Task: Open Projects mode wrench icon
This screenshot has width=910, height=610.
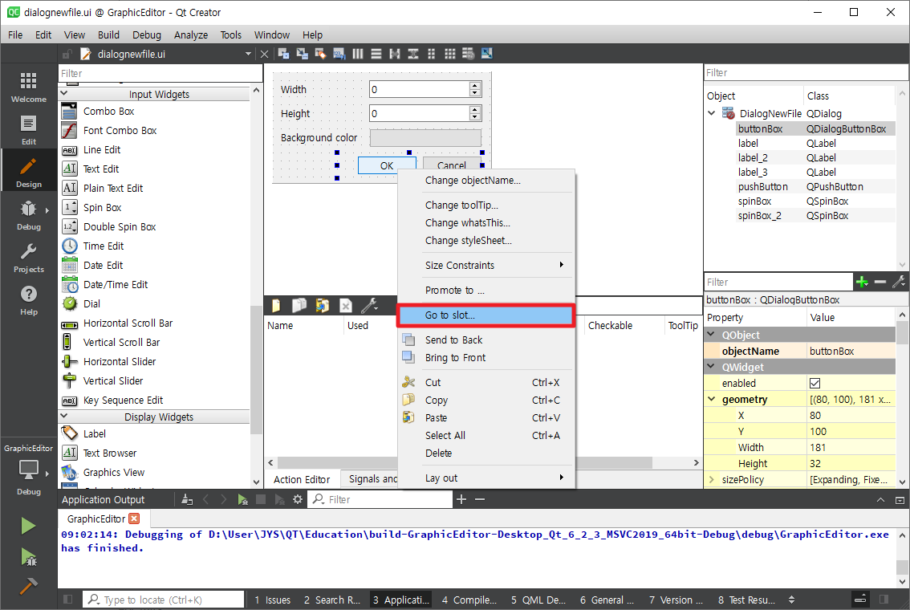Action: pos(28,258)
